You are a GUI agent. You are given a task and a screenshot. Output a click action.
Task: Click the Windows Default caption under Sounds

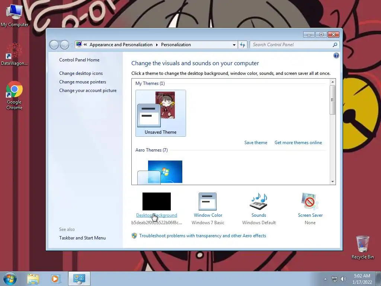tap(259, 223)
